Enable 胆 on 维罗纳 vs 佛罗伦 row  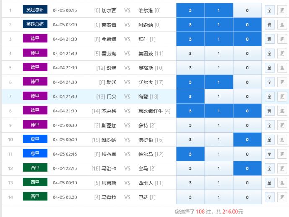click(x=282, y=140)
